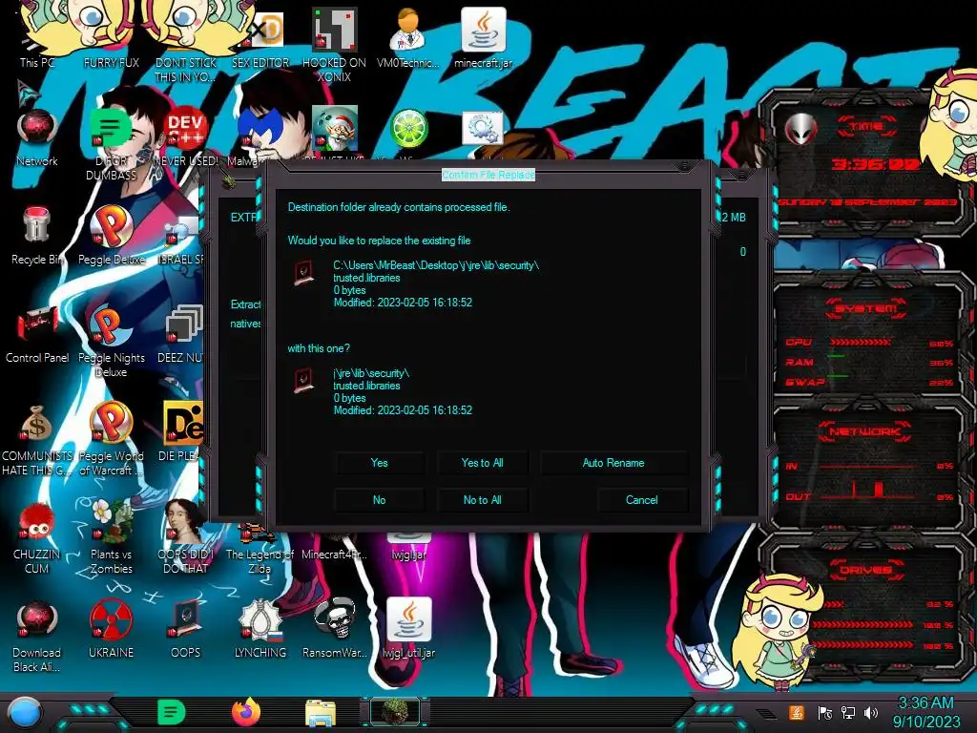Viewport: 977px width, 733px height.
Task: Open the gears settings file icon on desktop
Action: 483,129
